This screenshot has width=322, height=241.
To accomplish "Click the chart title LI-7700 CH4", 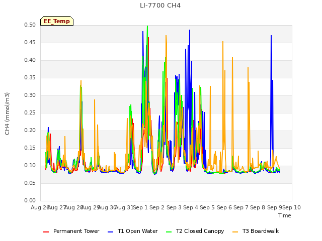I will [x=160, y=6].
